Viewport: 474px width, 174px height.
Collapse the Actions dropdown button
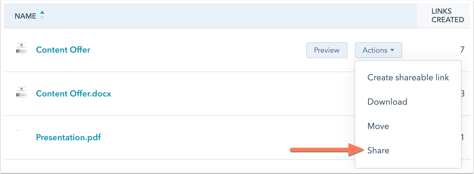tap(378, 50)
